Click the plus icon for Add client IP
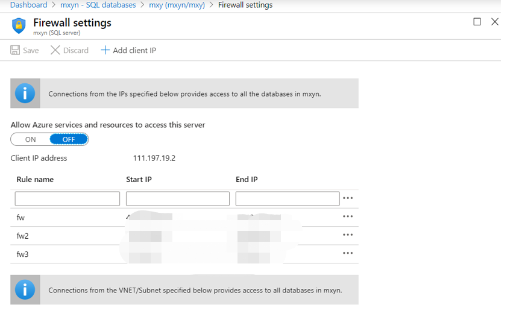Screen dimensions: 522x328 [x=105, y=50]
